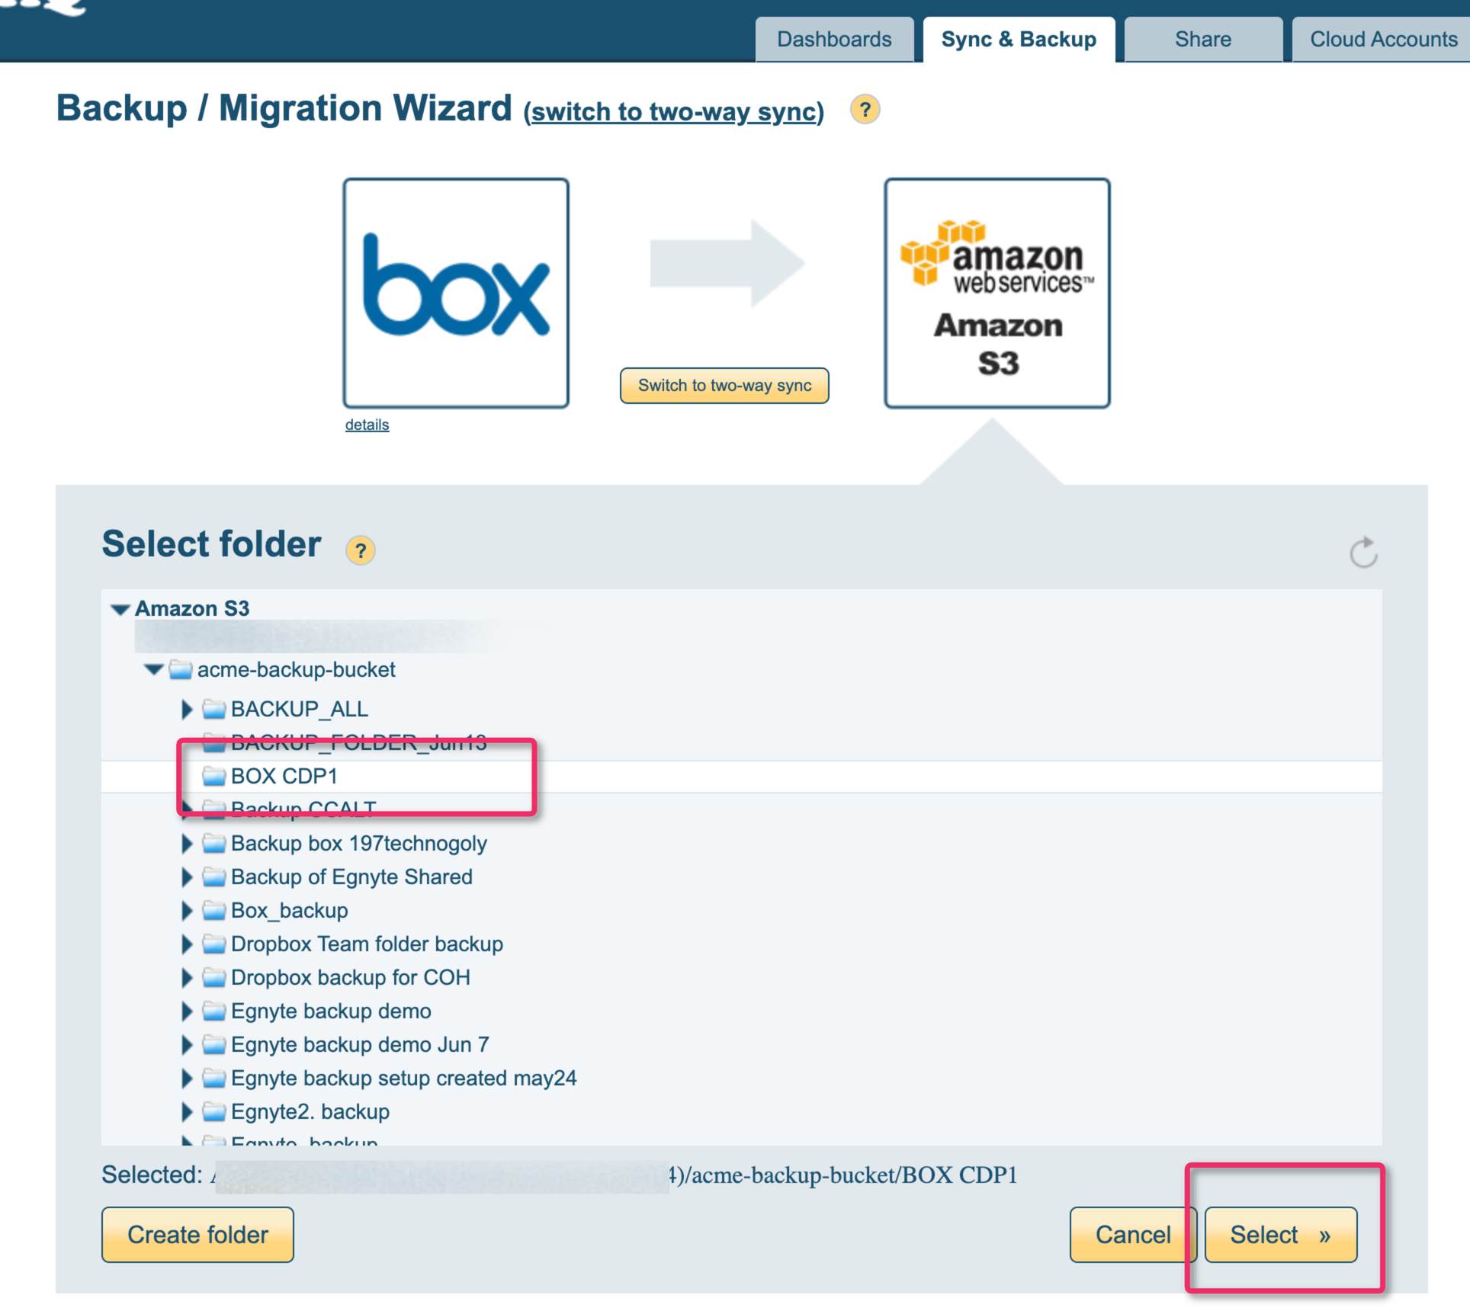The image size is (1470, 1311).
Task: Expand the BACKUP_ALL folder
Action: [x=187, y=710]
